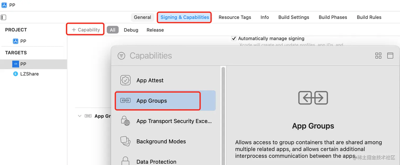
Task: Collapse the App Groups section chevron
Action: [x=80, y=116]
